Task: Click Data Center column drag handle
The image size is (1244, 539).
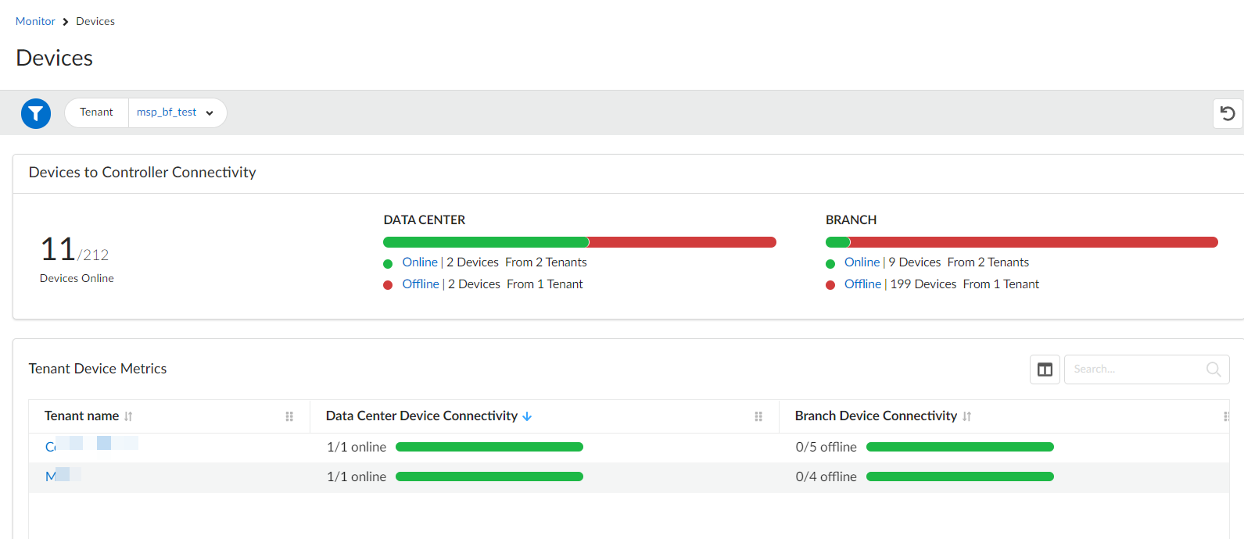Action: [758, 416]
